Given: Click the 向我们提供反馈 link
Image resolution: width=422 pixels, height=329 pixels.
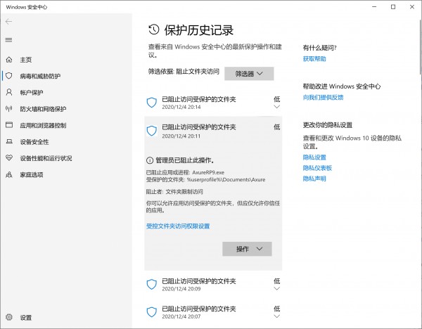Looking at the screenshot, I should pos(323,97).
